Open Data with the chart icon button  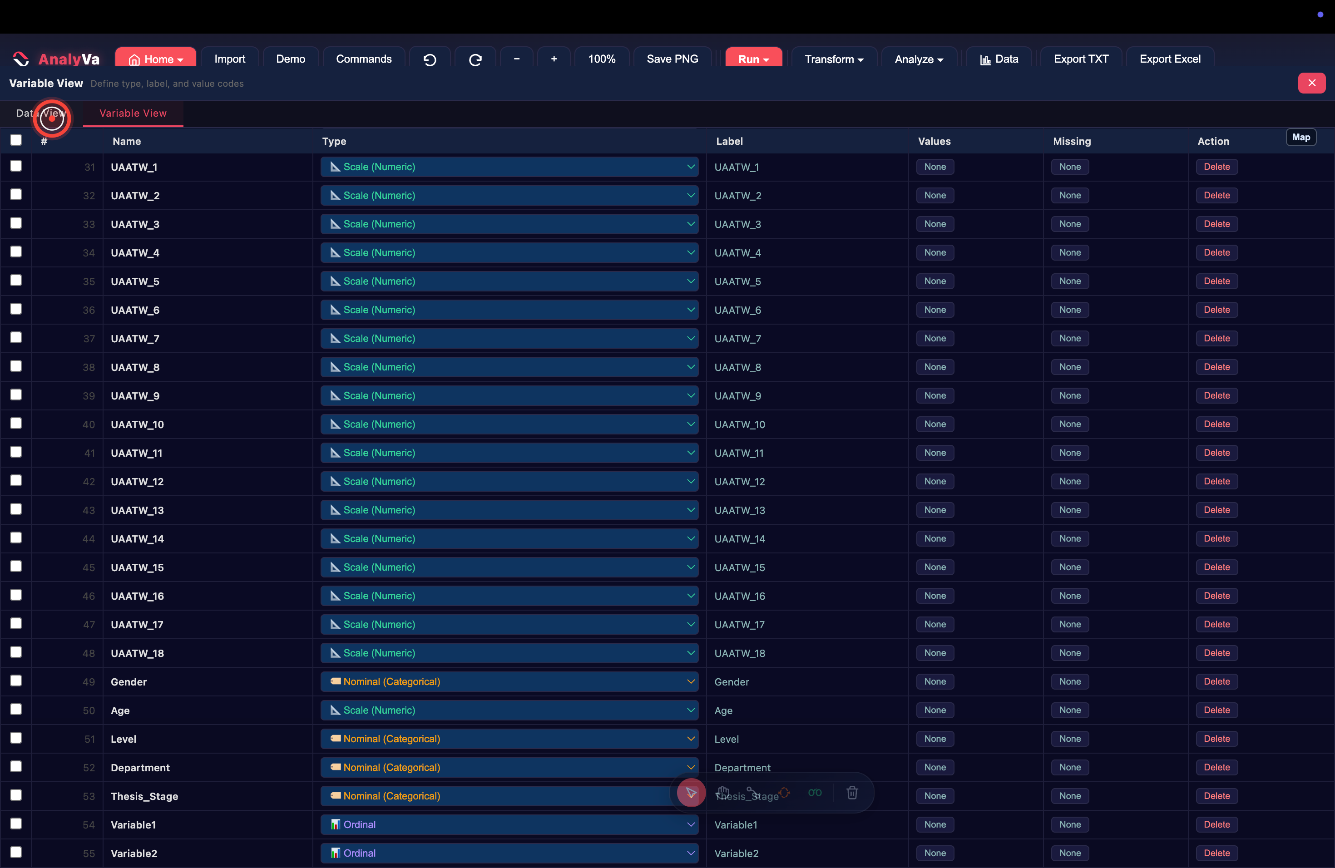click(999, 59)
